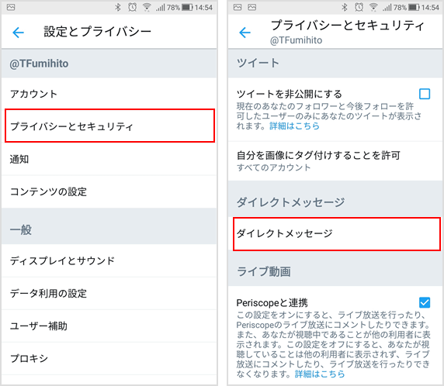Tap alarm clock icon in right status bar
Viewport: 444px width, 386px height.
tap(359, 7)
